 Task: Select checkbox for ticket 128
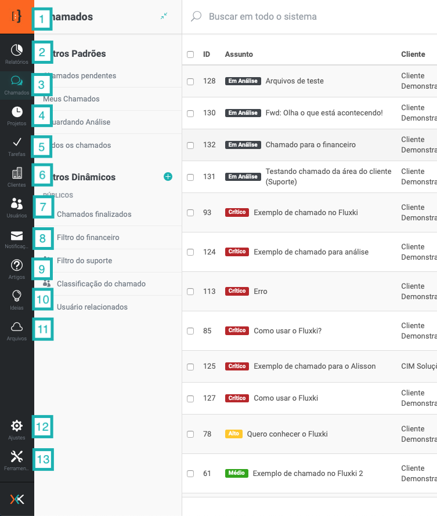coord(190,81)
